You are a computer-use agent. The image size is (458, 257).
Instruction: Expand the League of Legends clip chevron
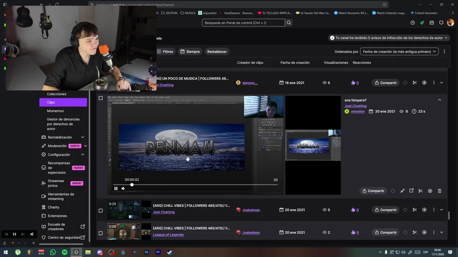click(442, 232)
